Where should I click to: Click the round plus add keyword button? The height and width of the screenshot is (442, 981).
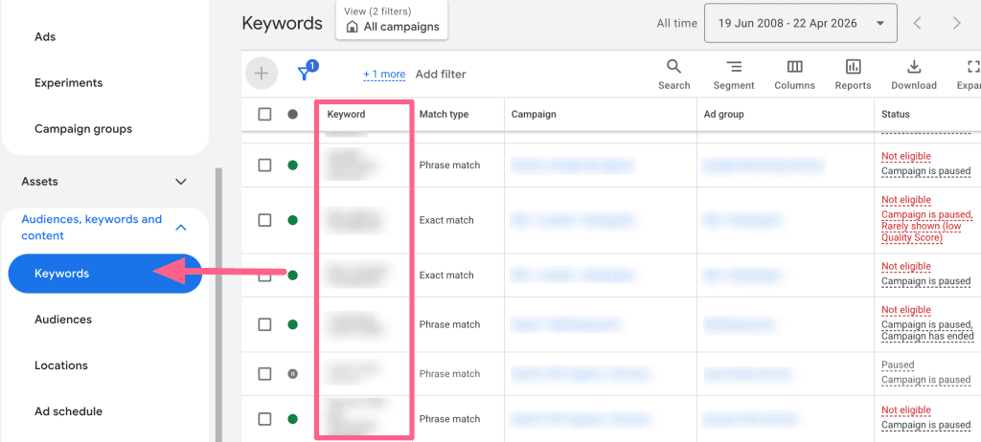261,74
